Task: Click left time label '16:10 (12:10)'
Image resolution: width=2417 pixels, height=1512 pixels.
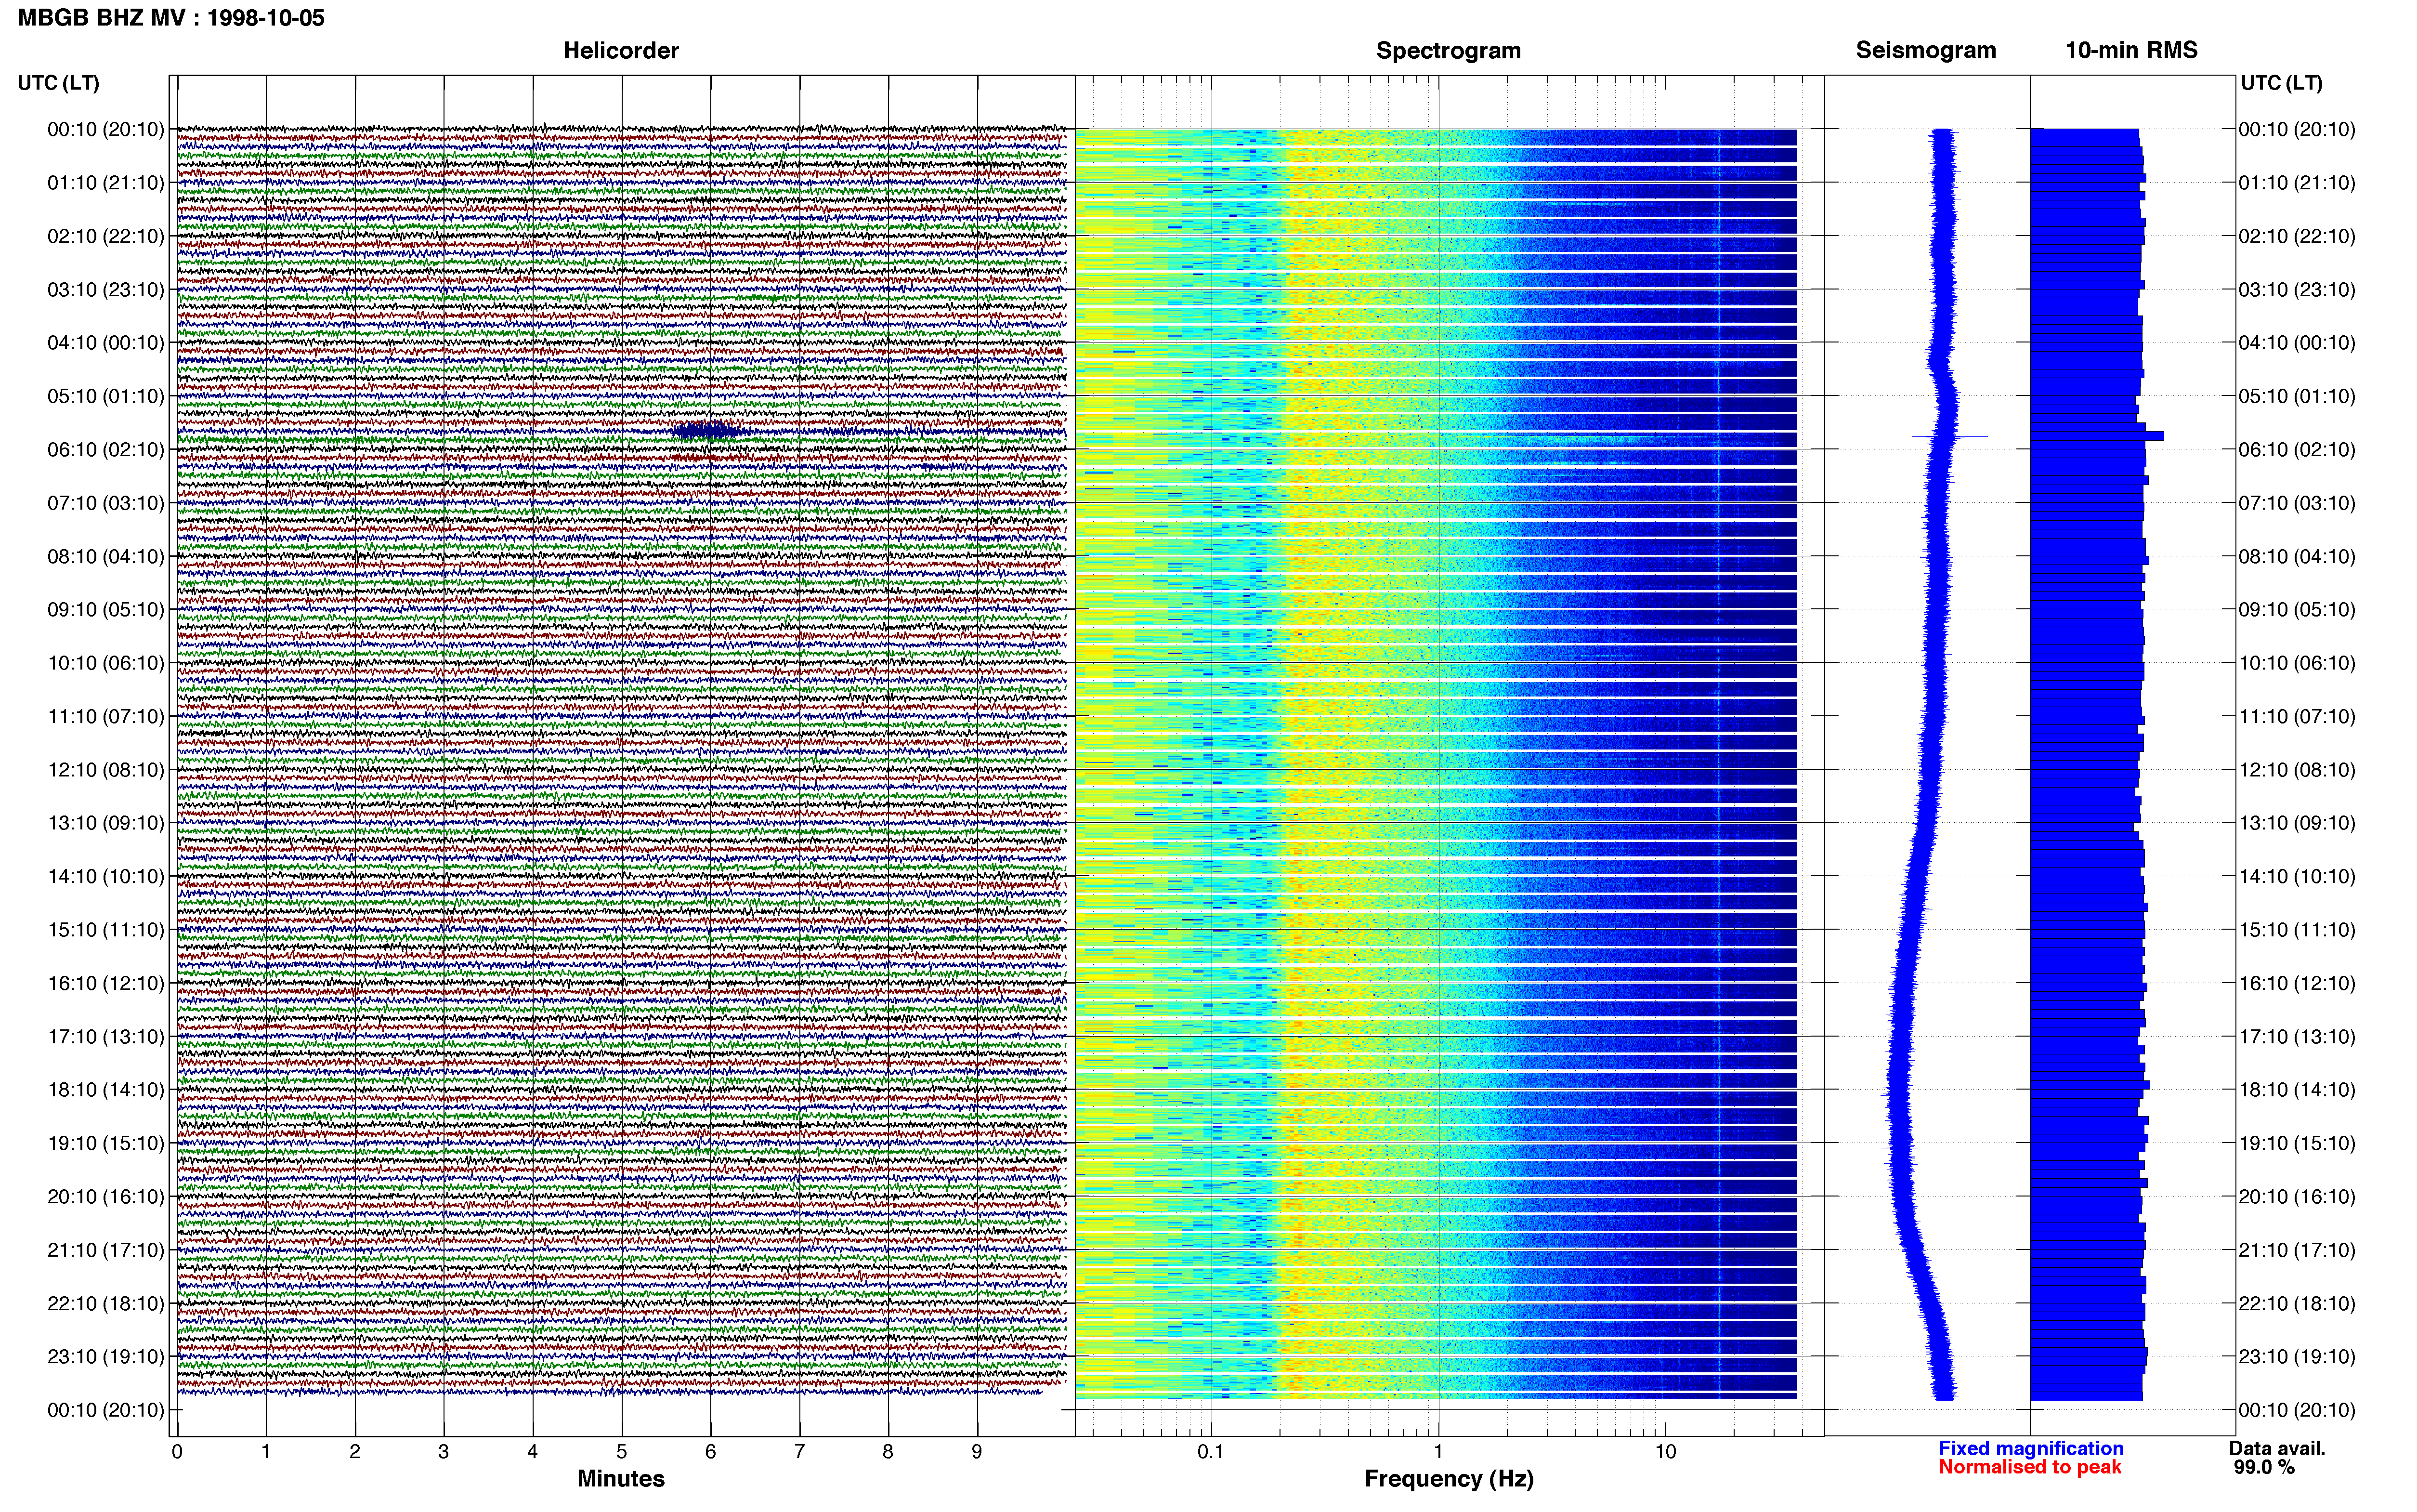Action: point(105,983)
